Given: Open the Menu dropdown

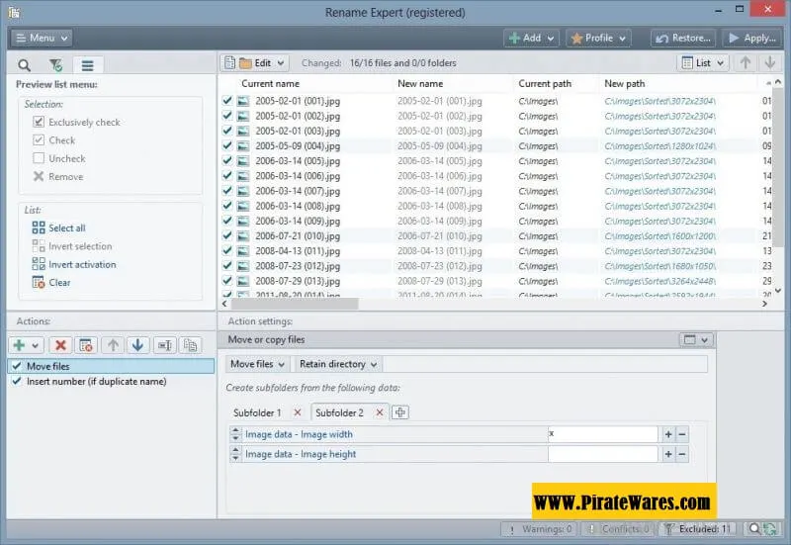Looking at the screenshot, I should tap(42, 38).
